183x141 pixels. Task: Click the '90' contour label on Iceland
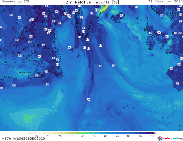122,16
